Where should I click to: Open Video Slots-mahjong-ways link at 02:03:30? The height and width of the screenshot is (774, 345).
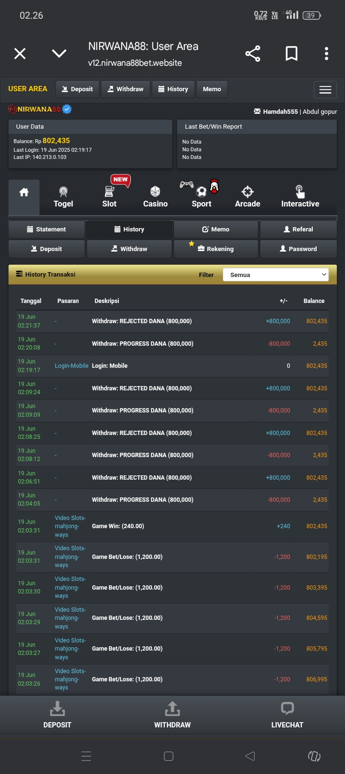70,588
